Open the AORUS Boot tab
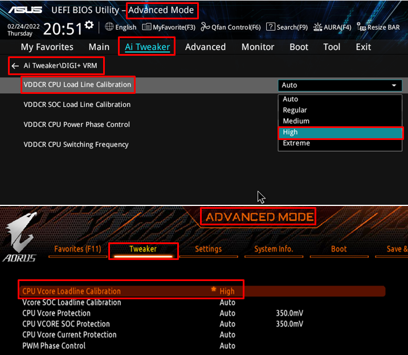Viewport: 408px width, 355px height. [339, 249]
